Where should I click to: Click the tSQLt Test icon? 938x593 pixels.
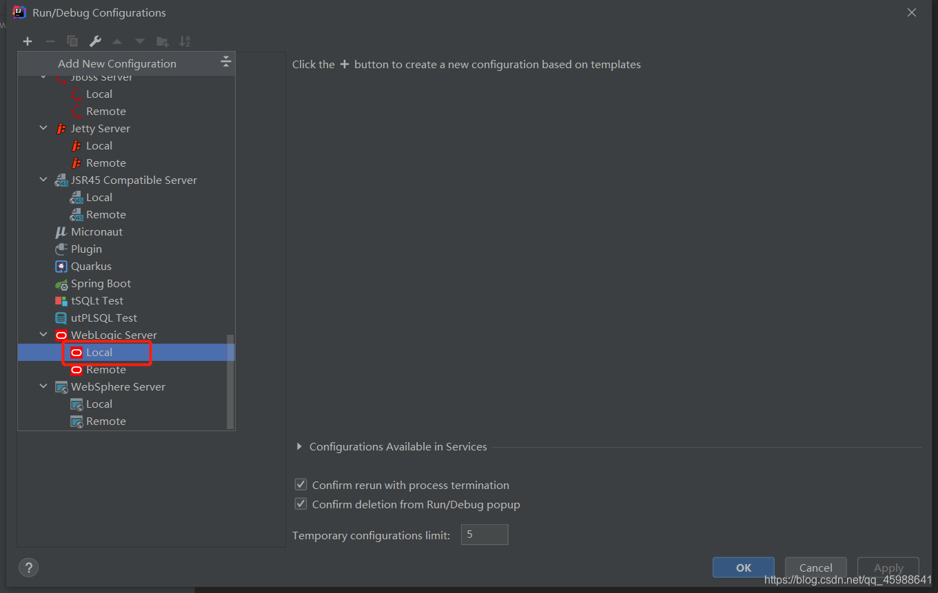coord(61,301)
